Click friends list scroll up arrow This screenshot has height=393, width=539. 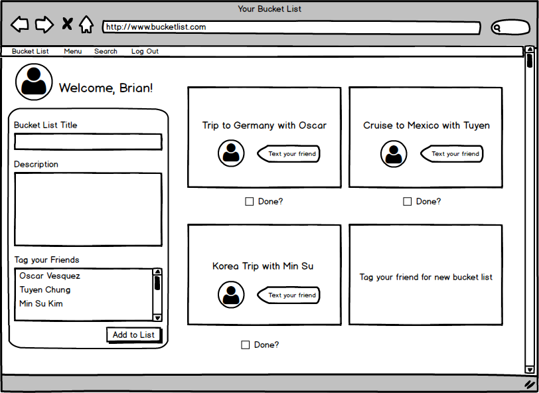click(157, 272)
